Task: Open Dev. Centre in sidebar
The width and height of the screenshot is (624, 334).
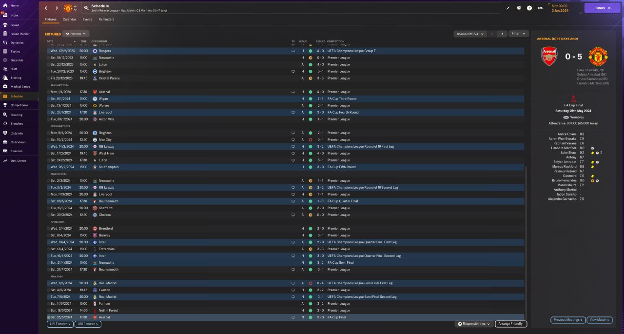Action: pyautogui.click(x=18, y=160)
